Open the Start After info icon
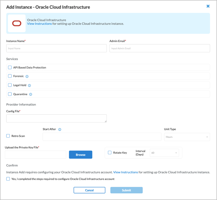 pos(60,129)
